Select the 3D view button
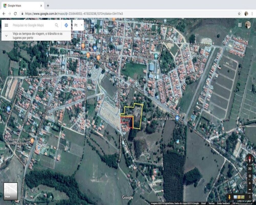Image resolution: width=256 pixels, height=205 pixels. pos(250,168)
